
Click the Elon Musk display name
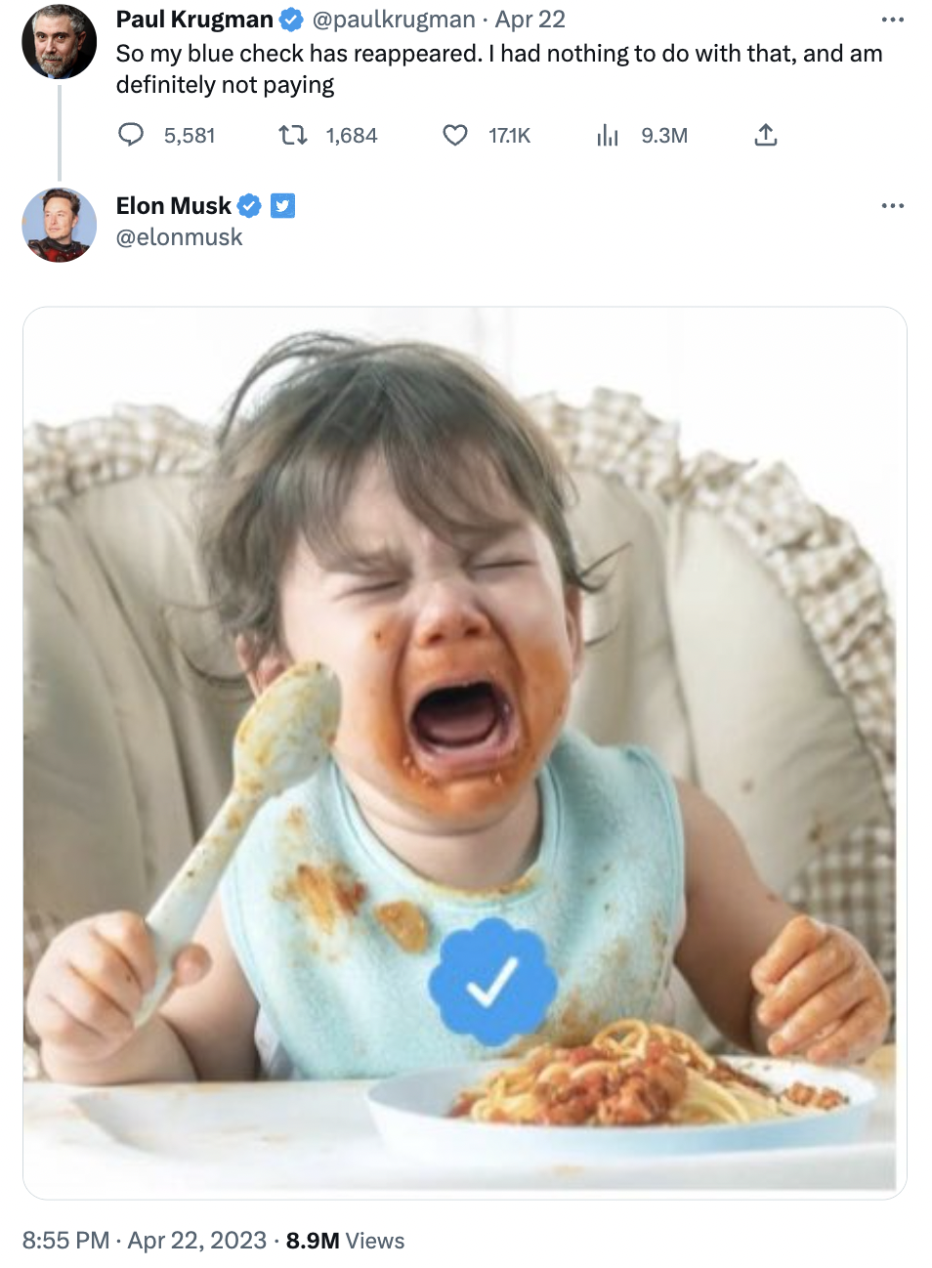point(174,206)
